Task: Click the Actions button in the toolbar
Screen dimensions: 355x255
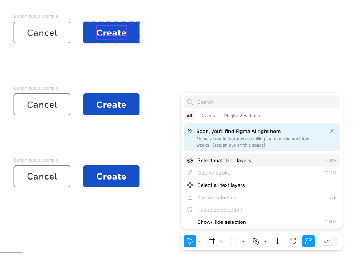Action: (x=308, y=241)
